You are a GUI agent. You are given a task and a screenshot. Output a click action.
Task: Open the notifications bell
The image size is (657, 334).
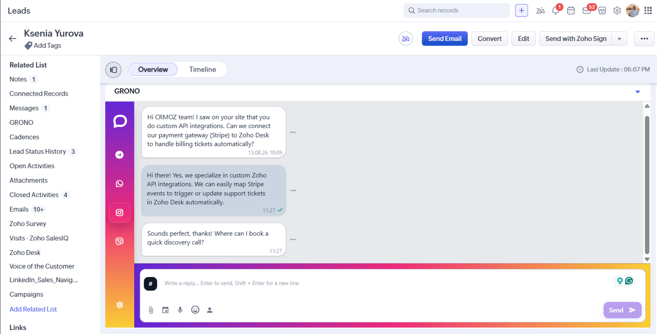pyautogui.click(x=556, y=11)
